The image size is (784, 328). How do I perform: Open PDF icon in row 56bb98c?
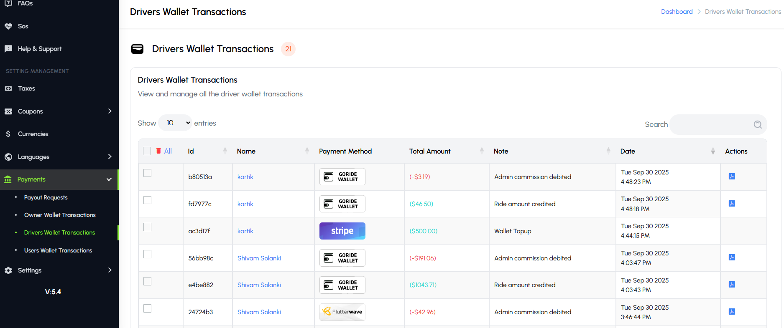732,257
